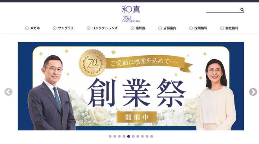Open the コンタクトレンズ menu
The width and height of the screenshot is (259, 144).
[x=105, y=28]
